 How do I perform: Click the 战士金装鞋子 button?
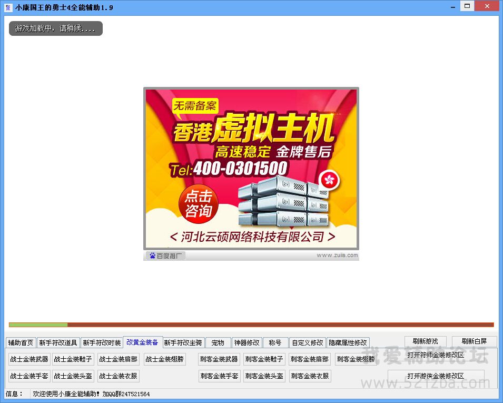[73, 359]
